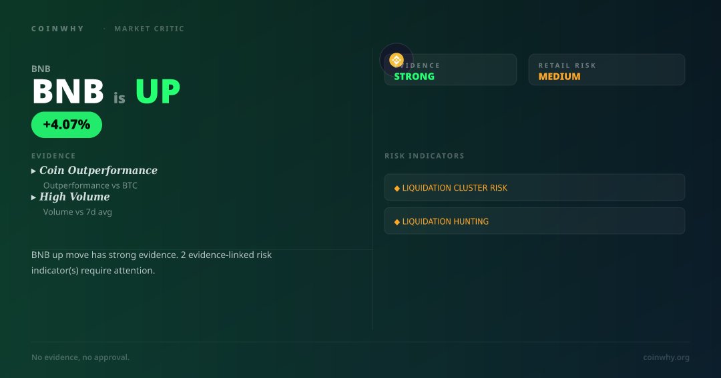Select the LIQUIDATION CLUSTER RISK indicator
The width and height of the screenshot is (721, 378).
[534, 187]
